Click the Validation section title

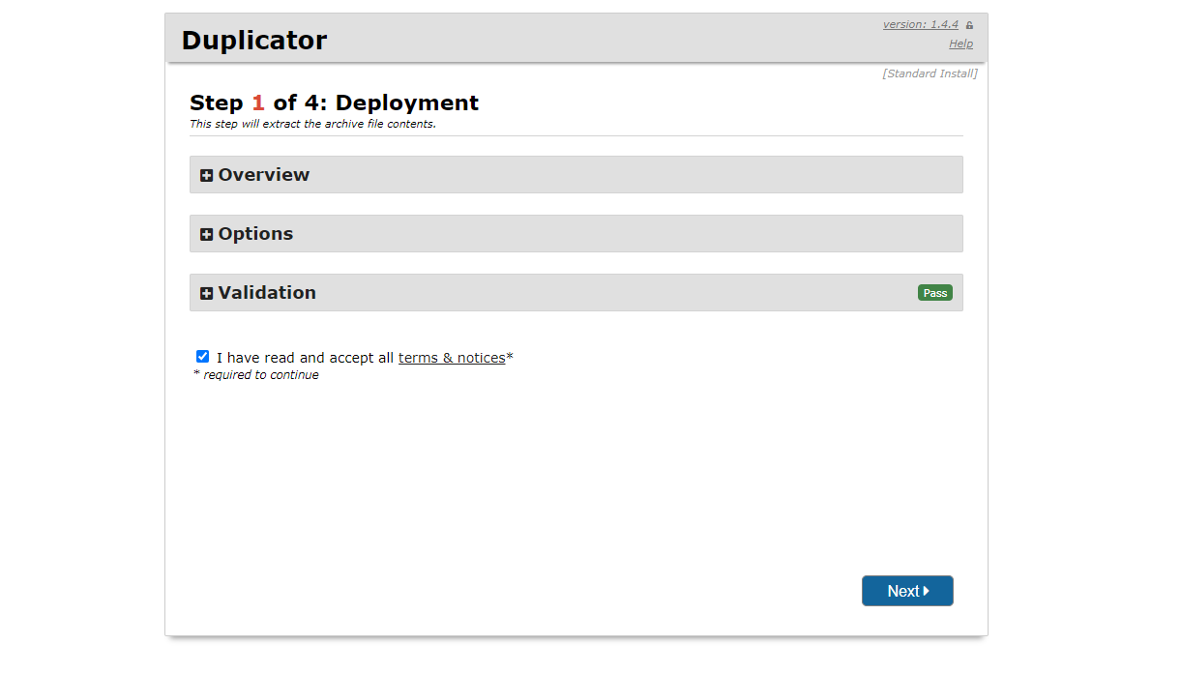click(267, 293)
